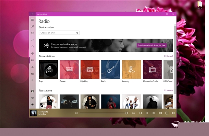Show all Genre stations
The image size is (209, 136).
click(x=169, y=56)
